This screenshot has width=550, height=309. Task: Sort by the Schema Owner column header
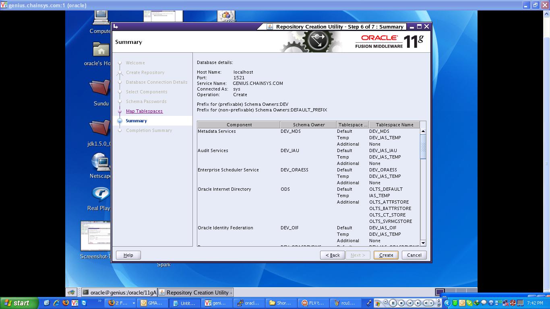[x=308, y=125]
